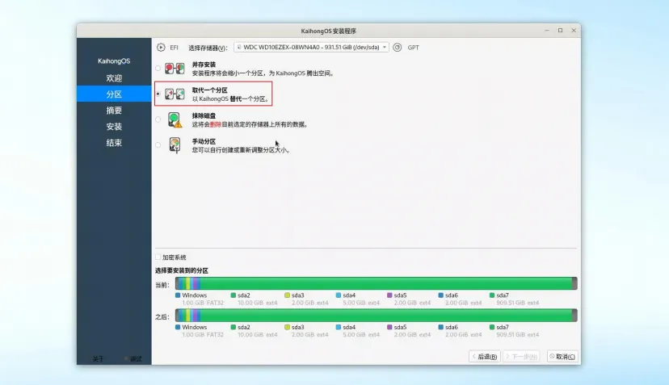669x385 pixels.
Task: Click the 取代一个分区 option title
Action: pyautogui.click(x=209, y=90)
